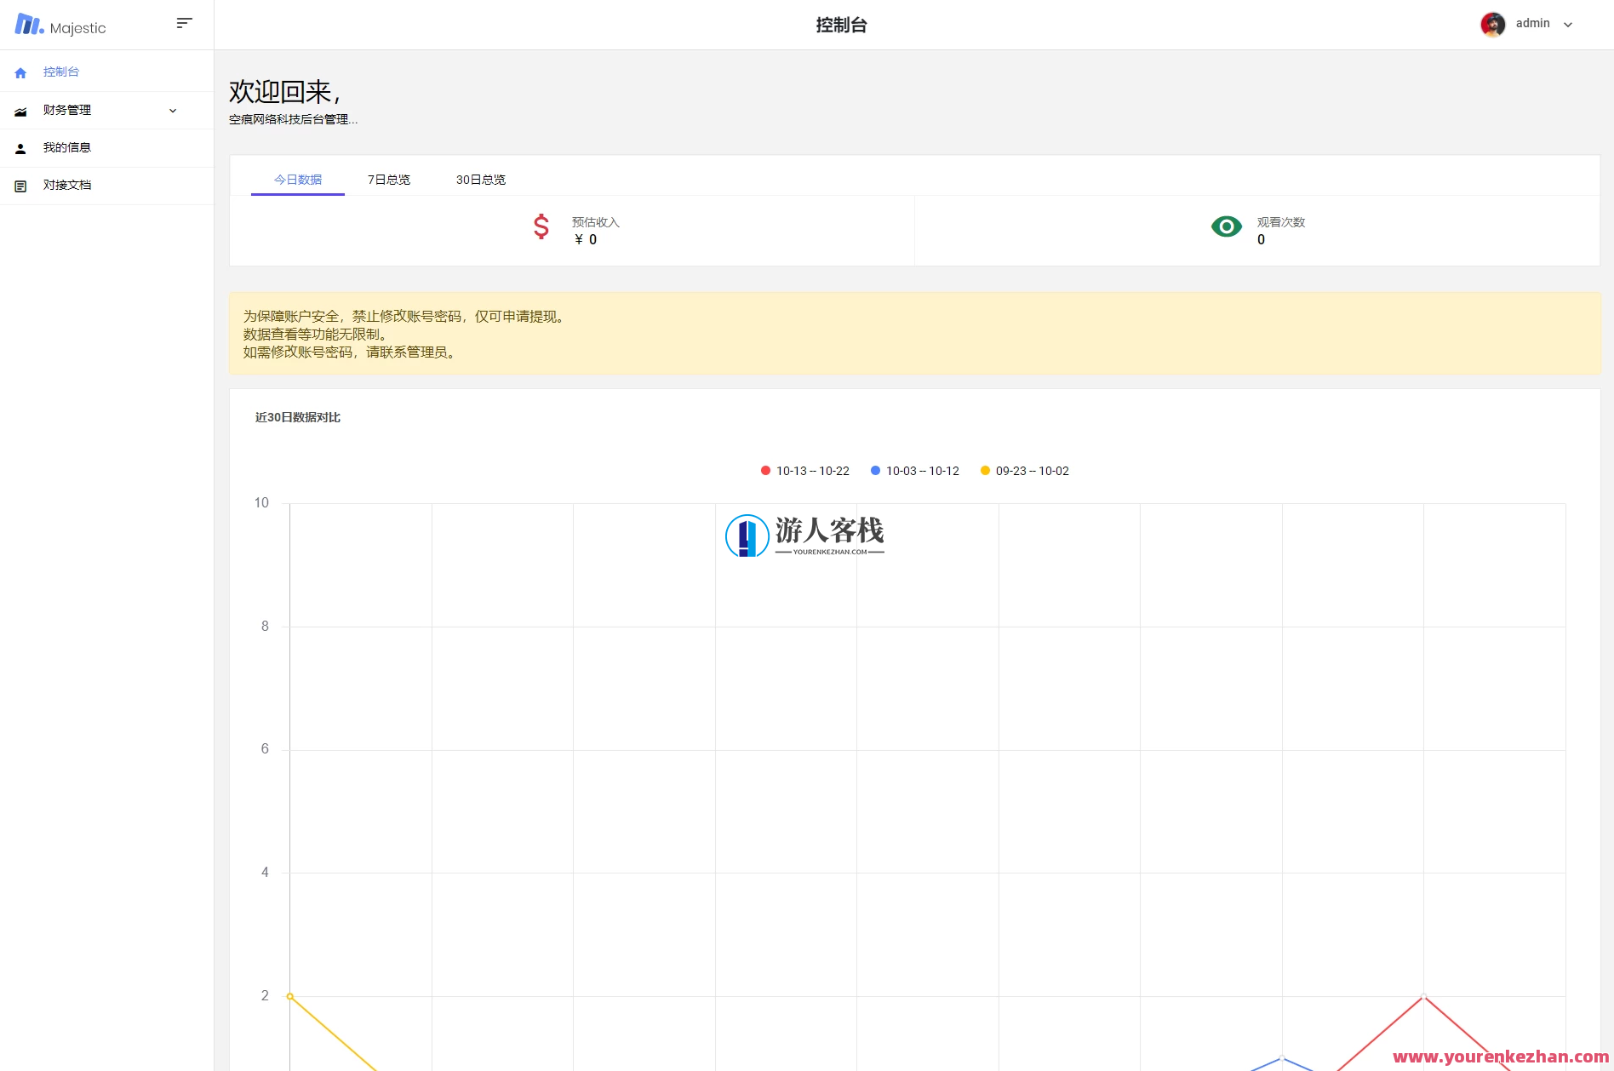Select 我的信息 in the sidebar
The image size is (1614, 1071).
pos(69,147)
